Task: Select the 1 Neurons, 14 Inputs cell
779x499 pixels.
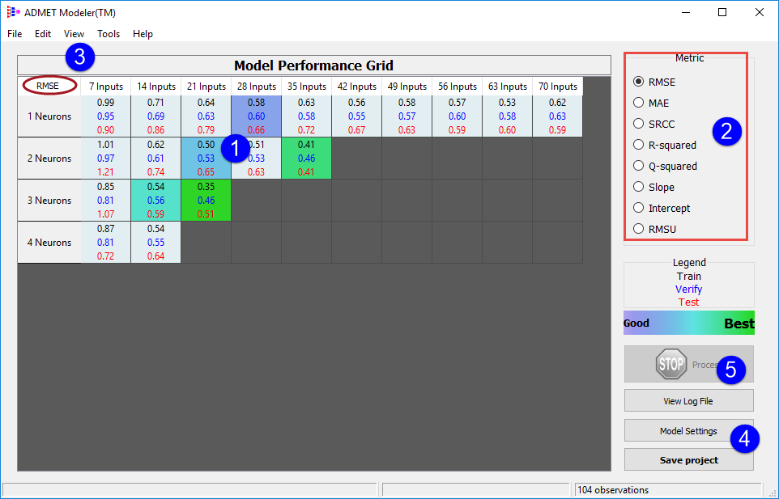Action: 156,116
